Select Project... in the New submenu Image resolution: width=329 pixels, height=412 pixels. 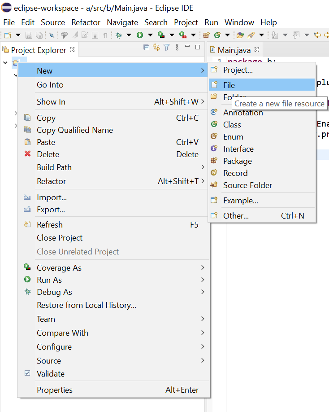[262, 70]
